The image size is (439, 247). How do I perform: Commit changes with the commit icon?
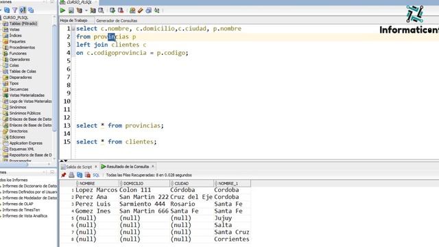click(112, 11)
